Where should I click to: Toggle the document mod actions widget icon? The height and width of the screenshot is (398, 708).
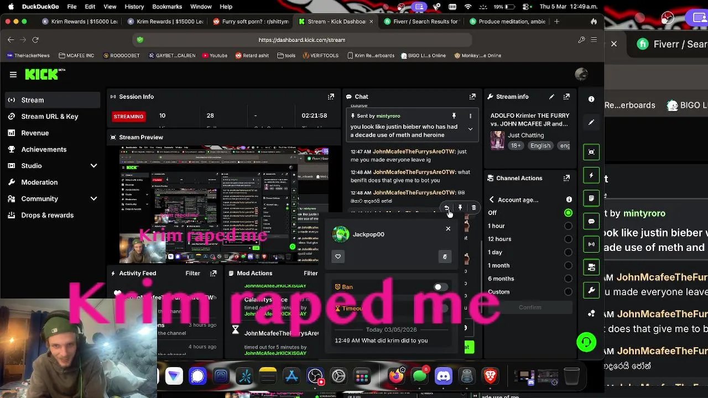(x=591, y=198)
